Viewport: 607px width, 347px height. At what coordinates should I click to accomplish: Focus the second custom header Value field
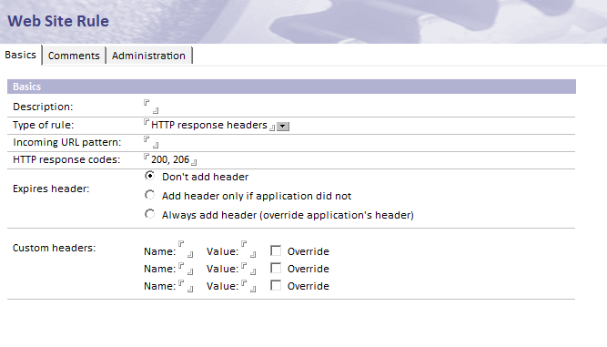tap(248, 269)
